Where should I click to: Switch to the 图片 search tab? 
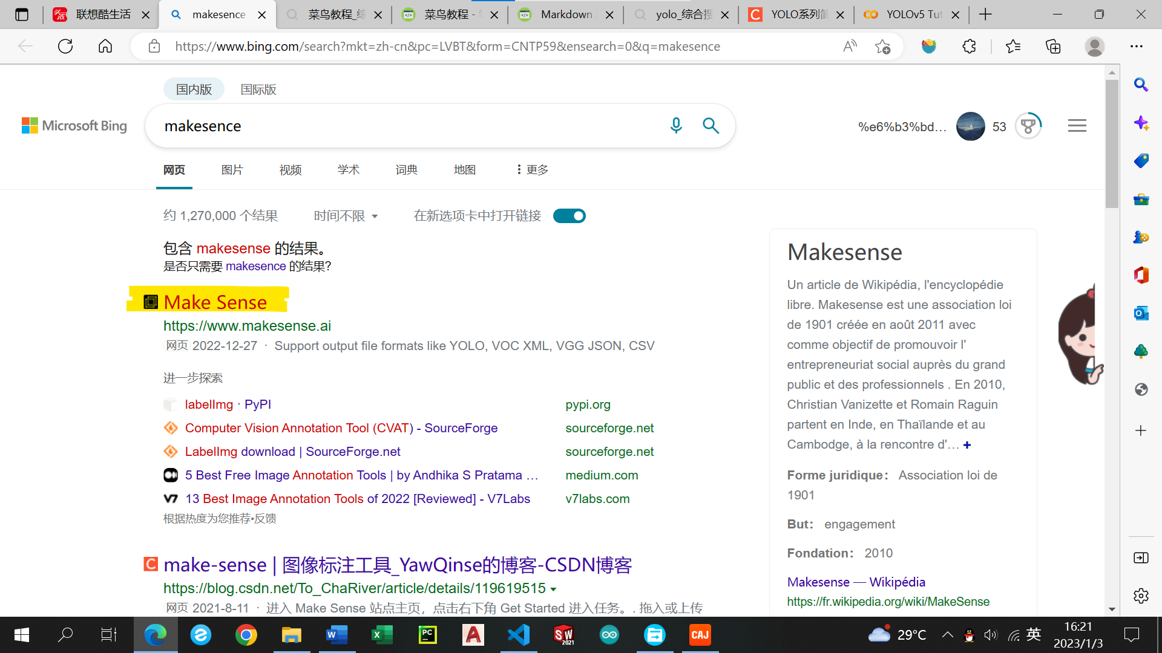click(232, 170)
